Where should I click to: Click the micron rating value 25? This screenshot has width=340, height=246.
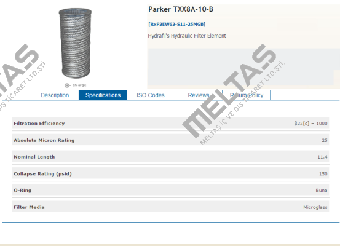tap(325, 140)
